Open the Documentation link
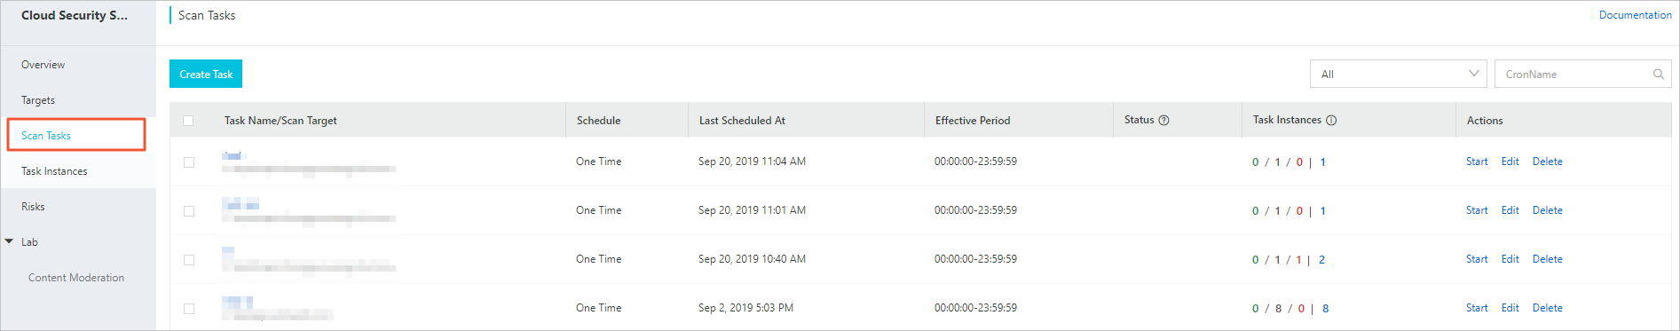Screen dimensions: 1680x331 (1635, 15)
